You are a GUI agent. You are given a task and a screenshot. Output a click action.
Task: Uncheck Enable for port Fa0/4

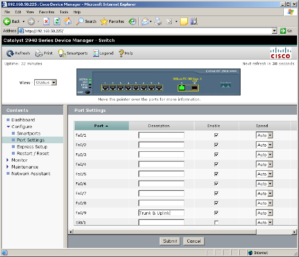pyautogui.click(x=216, y=164)
